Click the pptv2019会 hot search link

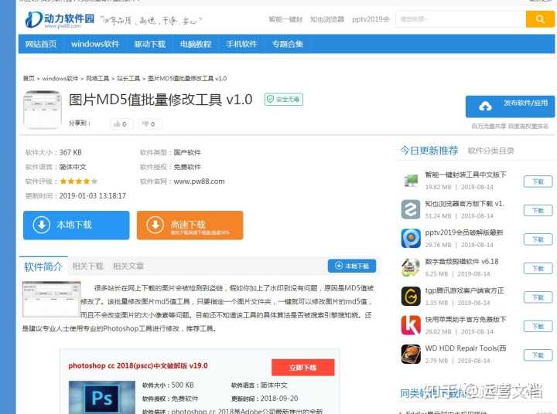tap(371, 19)
